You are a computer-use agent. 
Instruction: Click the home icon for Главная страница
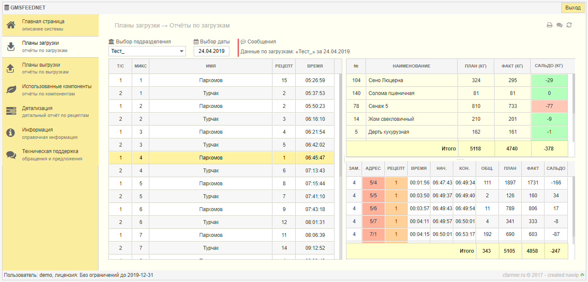point(11,25)
